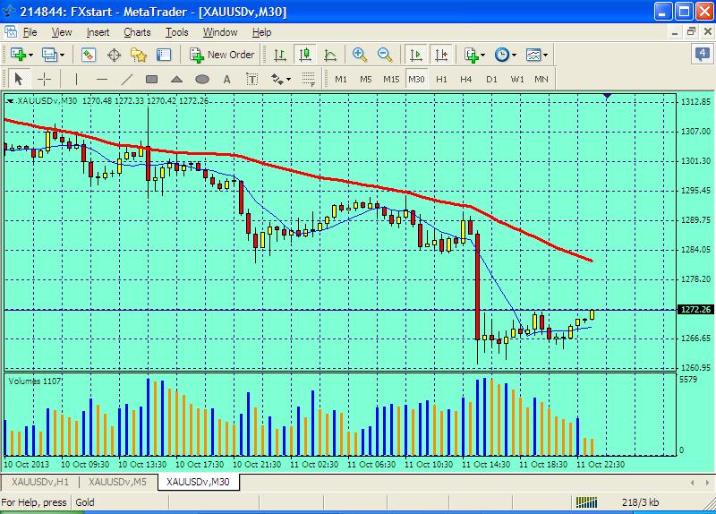Open the Navigator folder-star icon
This screenshot has width=716, height=514.
[139, 55]
